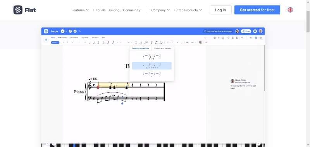Choose the highlighted 1+1+1+1 beaming option
This screenshot has width=310, height=147.
pyautogui.click(x=152, y=66)
